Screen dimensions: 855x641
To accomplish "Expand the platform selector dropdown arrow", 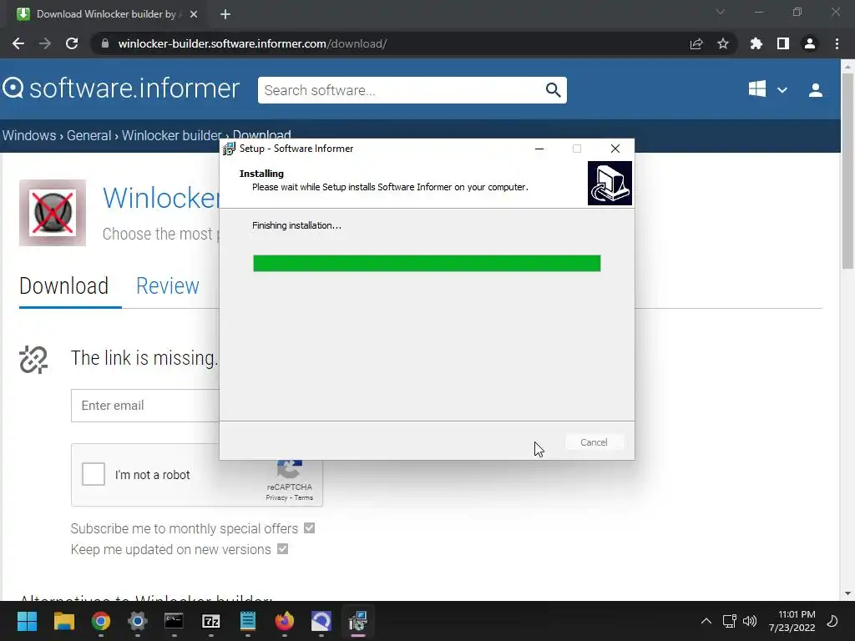I will click(x=782, y=90).
